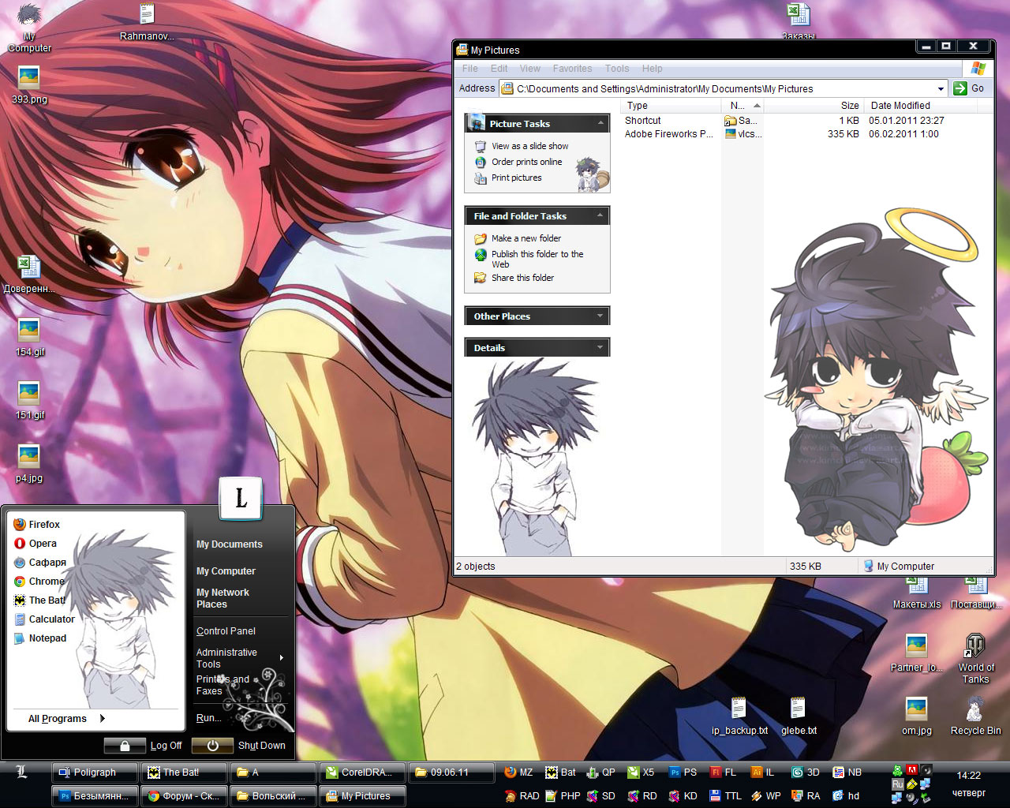
Task: Click the Shut Down button
Action: (240, 745)
